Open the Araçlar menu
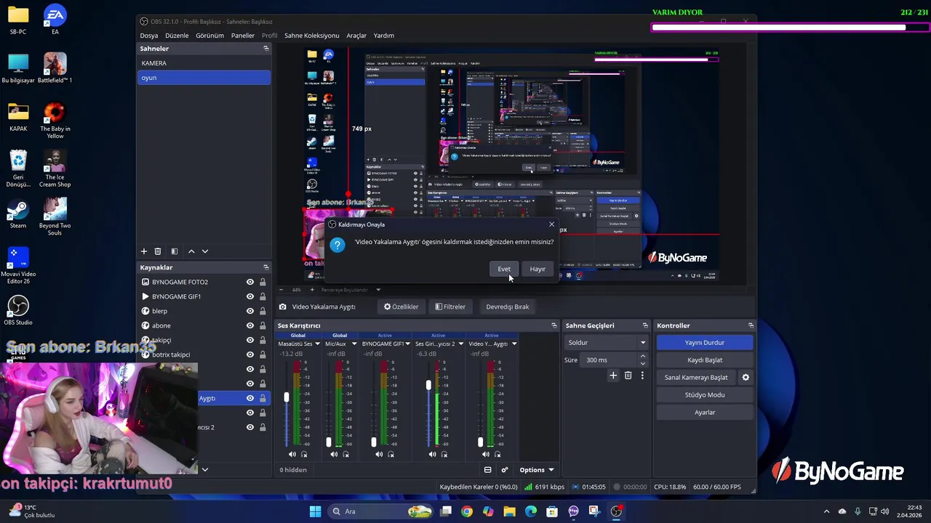 point(356,36)
